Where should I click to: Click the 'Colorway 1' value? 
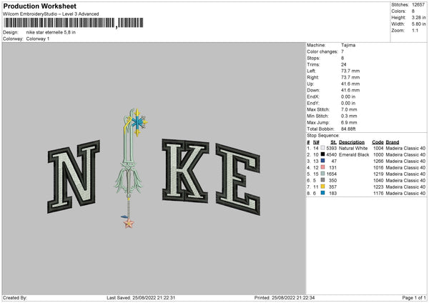tap(38, 39)
